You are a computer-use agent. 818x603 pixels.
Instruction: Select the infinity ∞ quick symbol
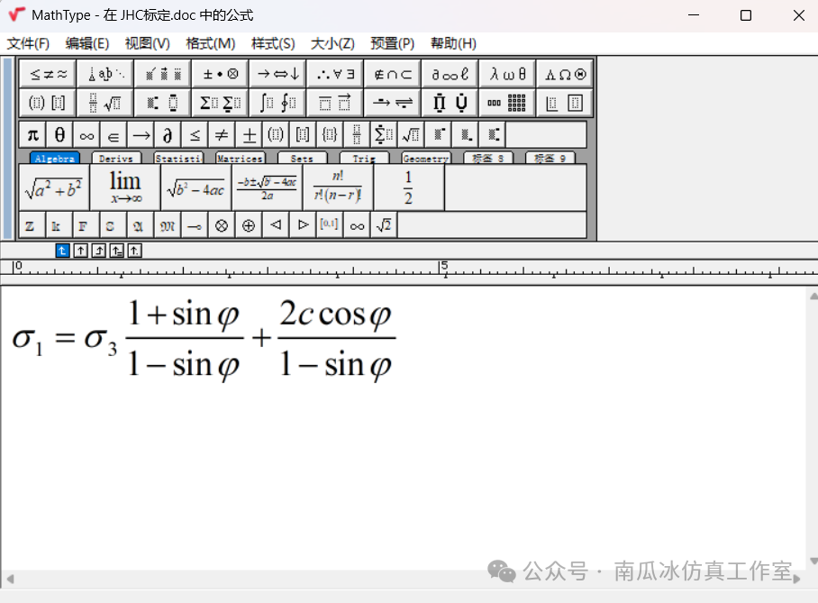pos(86,134)
